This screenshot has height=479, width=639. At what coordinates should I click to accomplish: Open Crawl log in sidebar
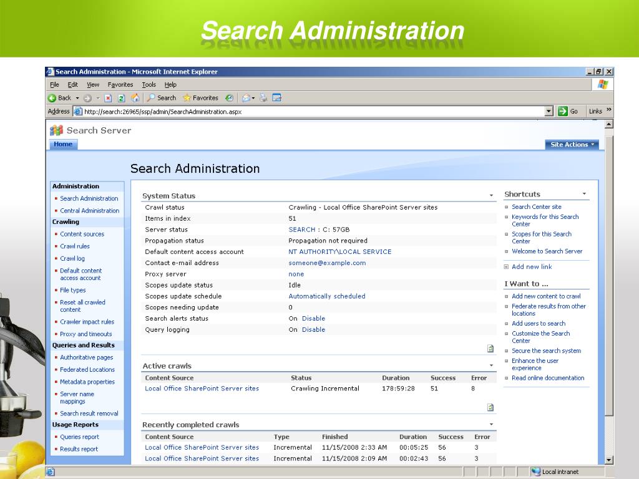coord(72,259)
